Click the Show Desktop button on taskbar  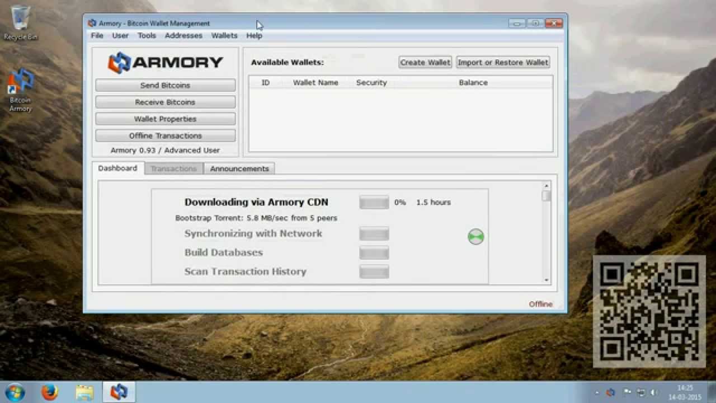(712, 392)
